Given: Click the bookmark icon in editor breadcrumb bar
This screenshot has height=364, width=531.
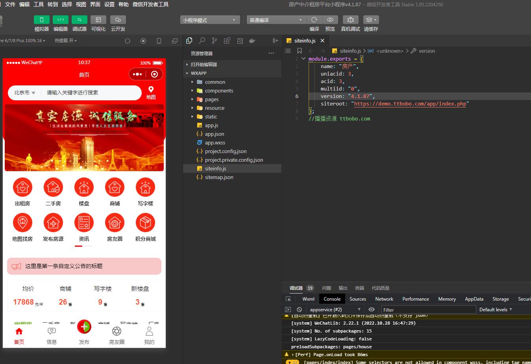Looking at the screenshot, I should point(300,51).
